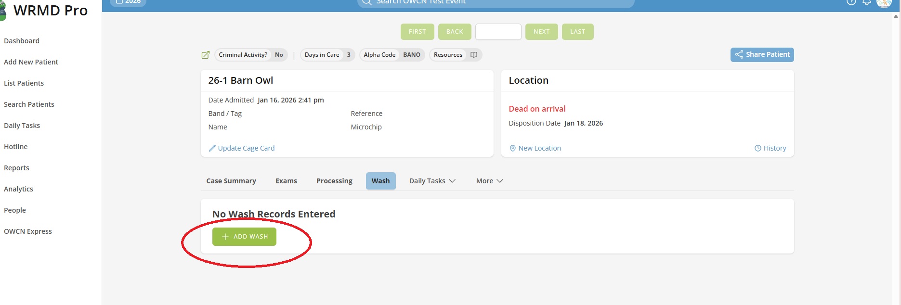901x305 pixels.
Task: Click the pencil icon for Update Cage Card
Action: click(212, 148)
